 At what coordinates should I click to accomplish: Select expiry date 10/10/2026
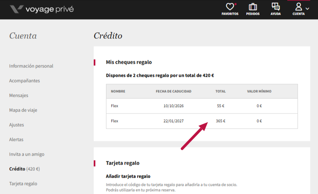point(174,106)
